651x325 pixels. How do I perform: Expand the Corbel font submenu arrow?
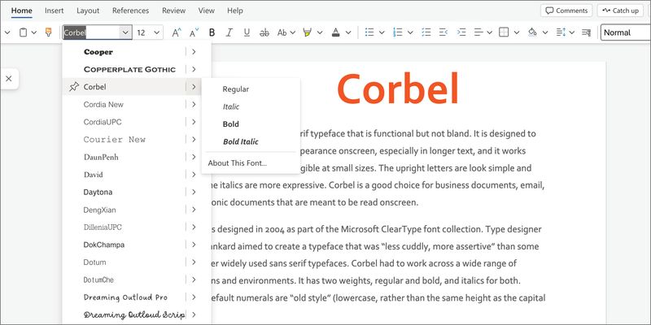click(194, 87)
